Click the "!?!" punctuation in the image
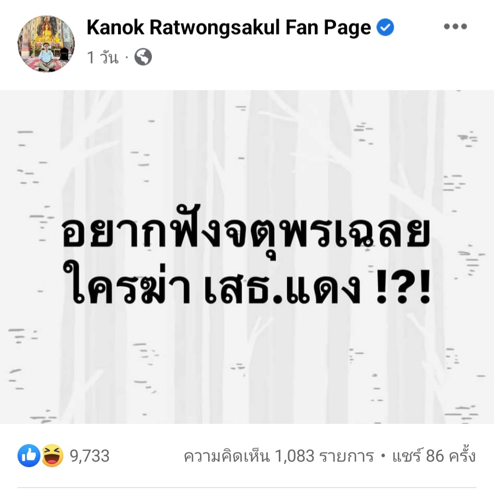The height and width of the screenshot is (489, 494). 403,286
